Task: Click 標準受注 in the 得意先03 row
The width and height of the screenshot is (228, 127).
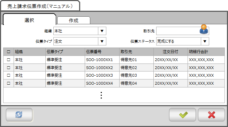Action: pyautogui.click(x=65, y=75)
